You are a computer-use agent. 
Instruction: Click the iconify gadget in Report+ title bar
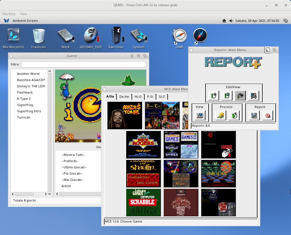coord(268,50)
